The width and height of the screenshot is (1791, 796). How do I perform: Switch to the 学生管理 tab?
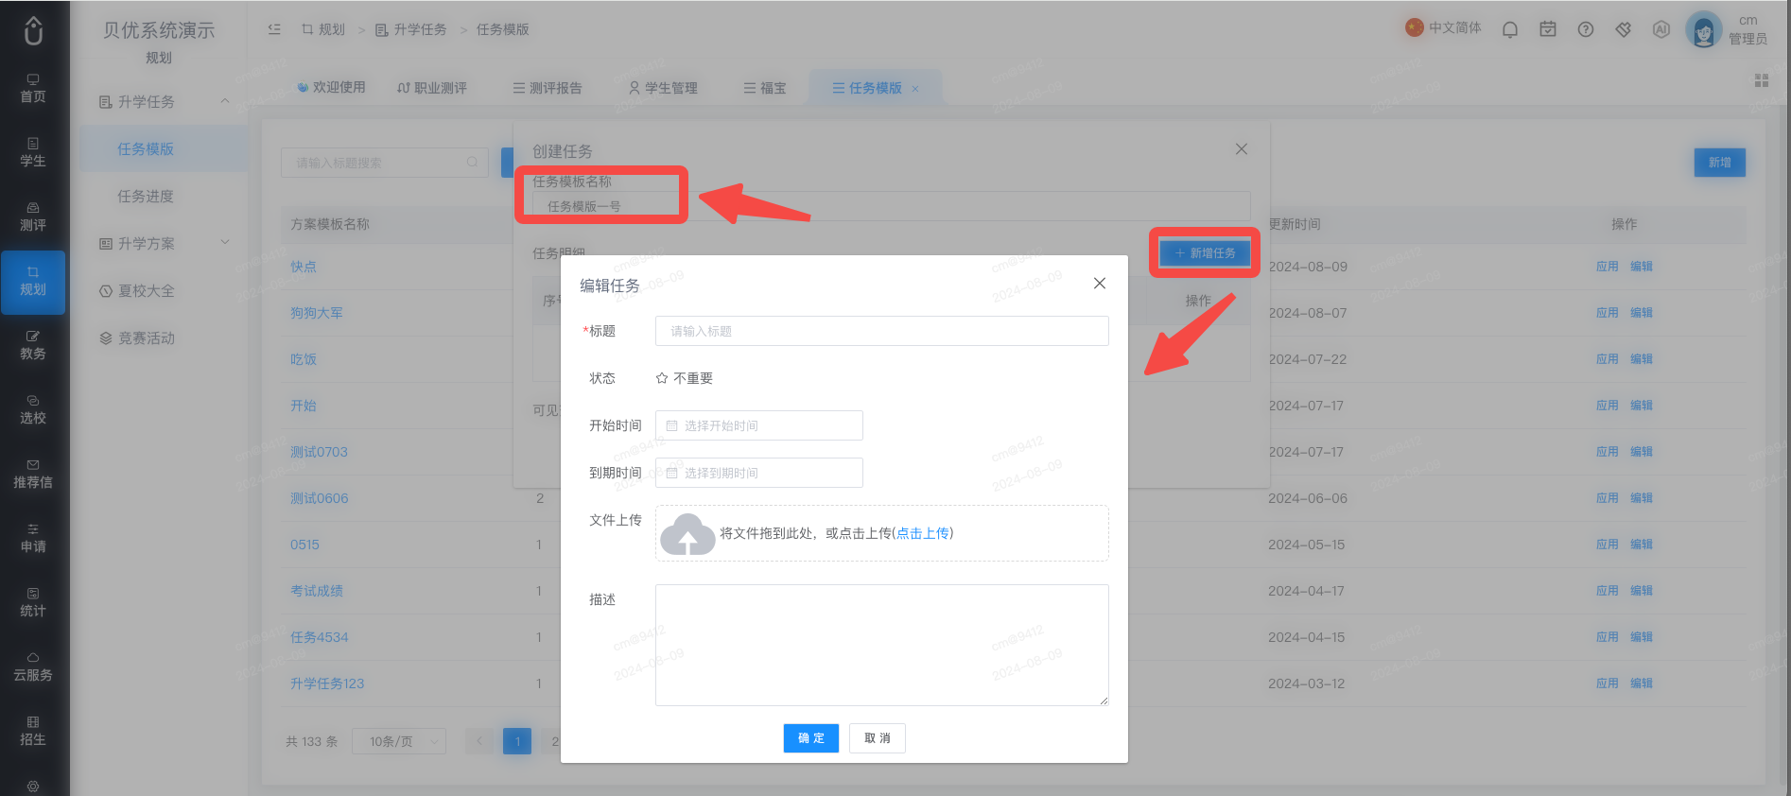pos(663,88)
